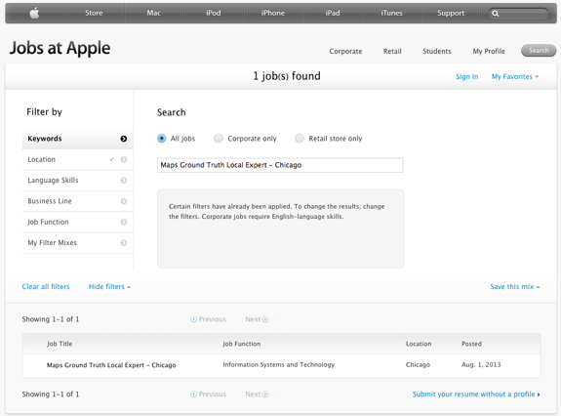Click Information Systems and Technology cell
This screenshot has width=561, height=416.
(279, 365)
